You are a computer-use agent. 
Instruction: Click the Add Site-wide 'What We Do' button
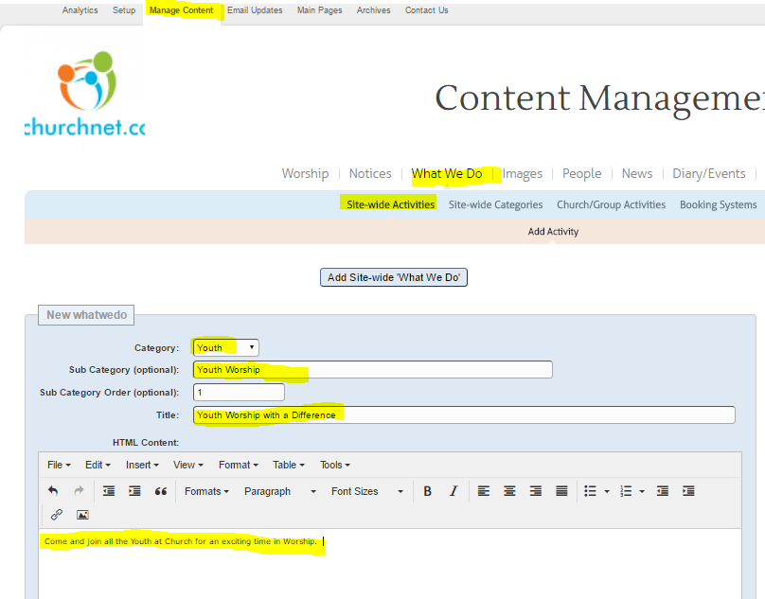395,277
